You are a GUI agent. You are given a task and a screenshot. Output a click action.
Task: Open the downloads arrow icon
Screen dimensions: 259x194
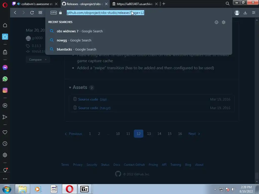click(245, 13)
